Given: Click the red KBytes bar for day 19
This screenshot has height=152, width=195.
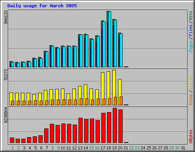Looking at the screenshot, I should click(x=115, y=125).
